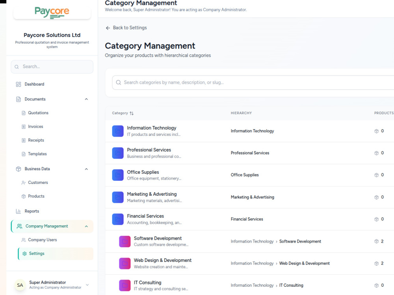Image resolution: width=394 pixels, height=295 pixels.
Task: Click the HIERARCHY column header
Action: [241, 113]
